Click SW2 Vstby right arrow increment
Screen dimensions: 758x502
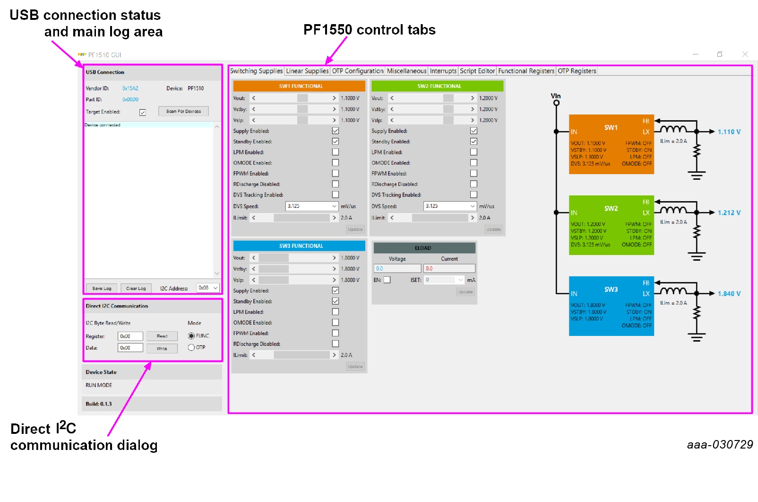click(472, 109)
